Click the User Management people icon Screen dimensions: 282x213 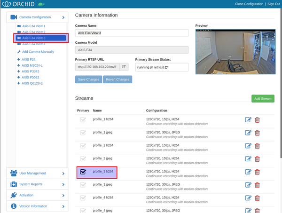tap(14, 173)
